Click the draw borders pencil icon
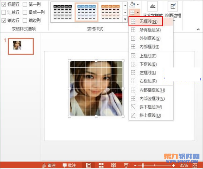The image size is (203, 169). coord(173,6)
